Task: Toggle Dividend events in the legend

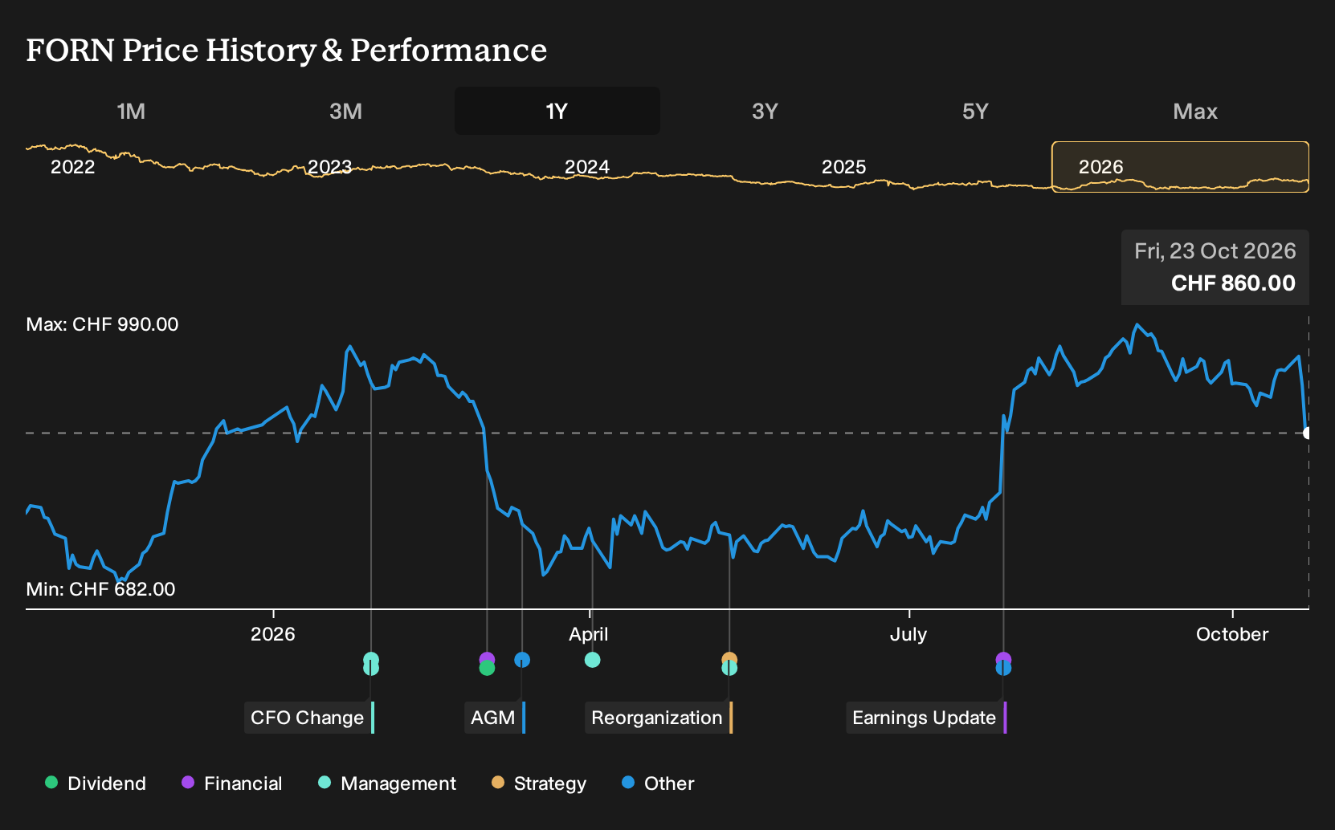Action: click(x=96, y=783)
